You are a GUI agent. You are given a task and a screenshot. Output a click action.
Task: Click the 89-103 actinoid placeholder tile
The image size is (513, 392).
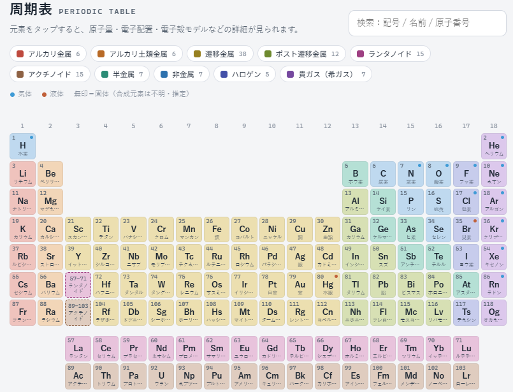[78, 312]
